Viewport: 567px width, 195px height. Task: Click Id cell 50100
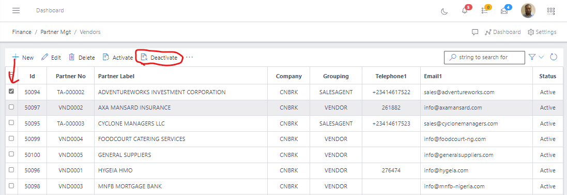pos(32,155)
